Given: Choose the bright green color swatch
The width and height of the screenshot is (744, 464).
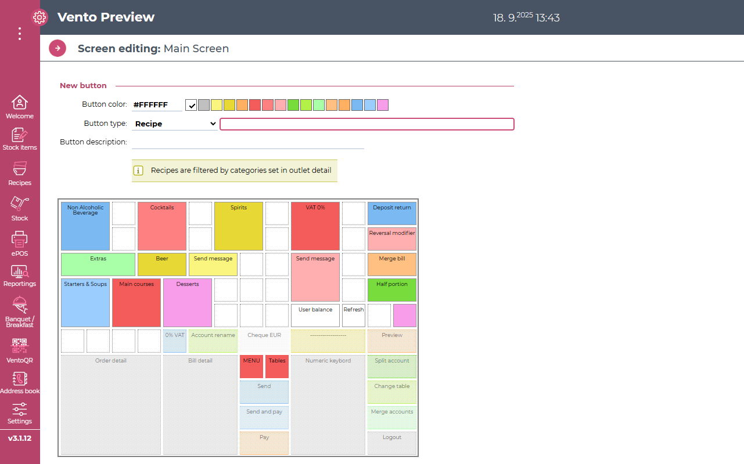Looking at the screenshot, I should (x=293, y=105).
